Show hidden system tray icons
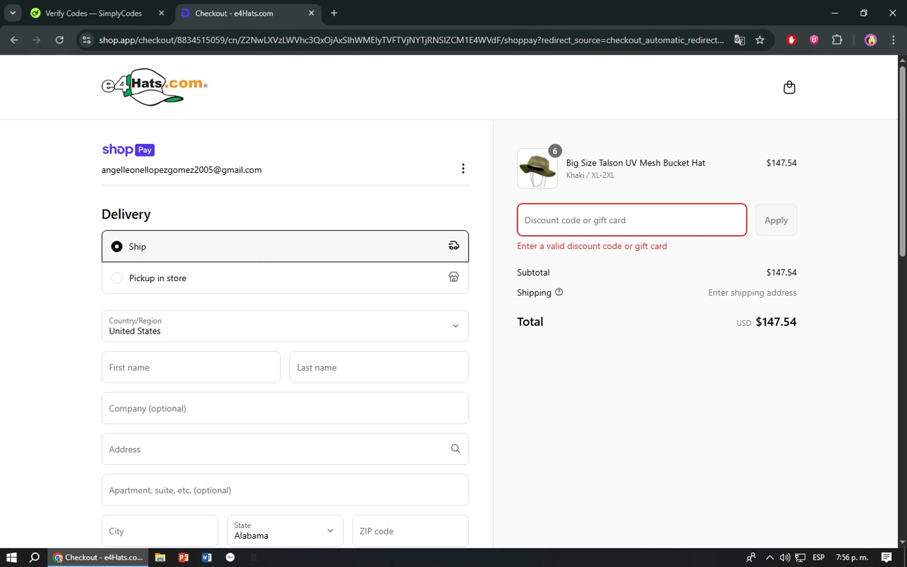This screenshot has width=907, height=567. click(x=770, y=557)
